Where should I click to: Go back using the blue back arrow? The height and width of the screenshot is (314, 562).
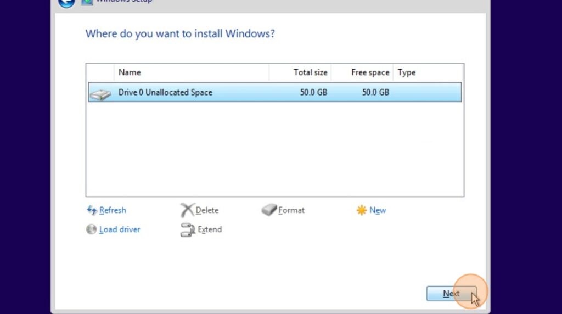[x=66, y=3]
